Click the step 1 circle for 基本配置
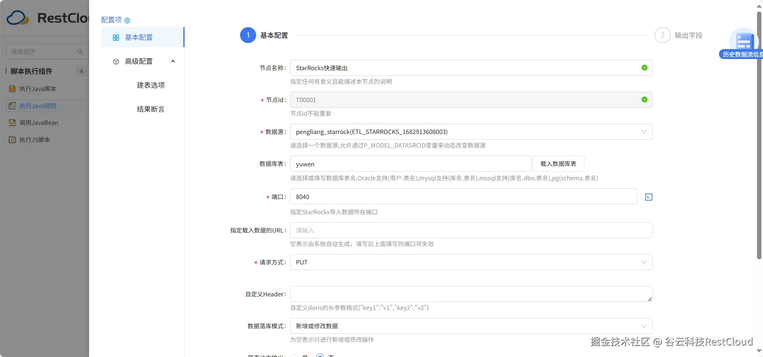763x357 pixels. point(248,35)
